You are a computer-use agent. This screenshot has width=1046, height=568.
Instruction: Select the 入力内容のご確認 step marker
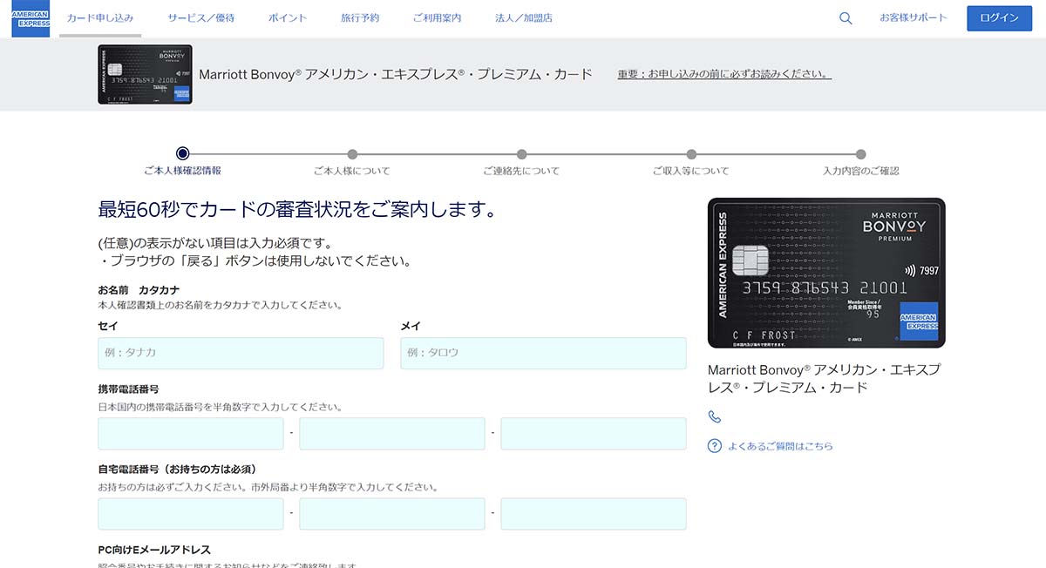[x=861, y=154]
